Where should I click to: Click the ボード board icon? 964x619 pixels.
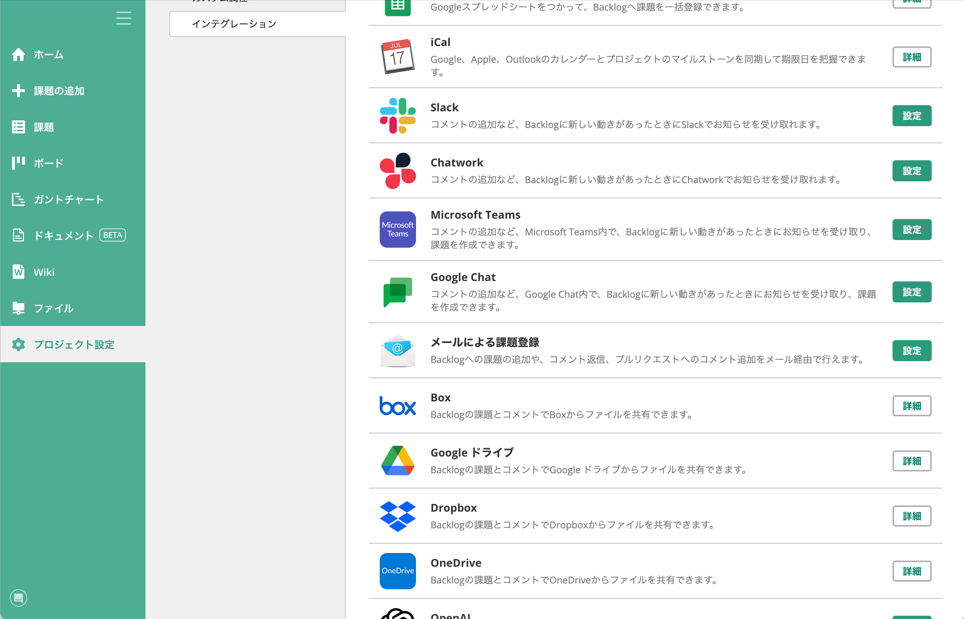pyautogui.click(x=18, y=163)
